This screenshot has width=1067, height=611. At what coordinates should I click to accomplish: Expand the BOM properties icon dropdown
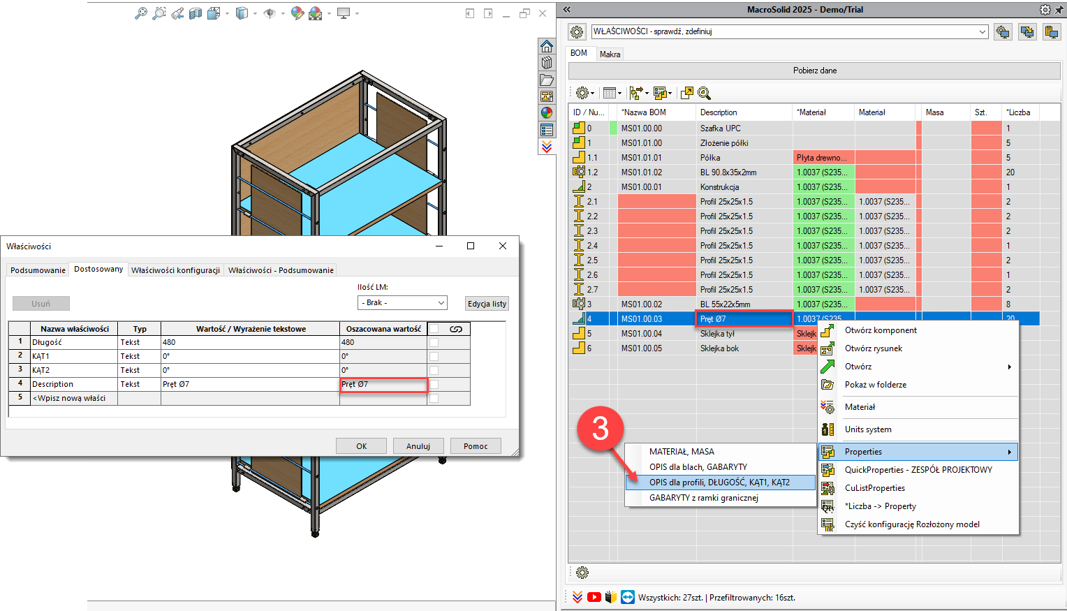[x=670, y=94]
